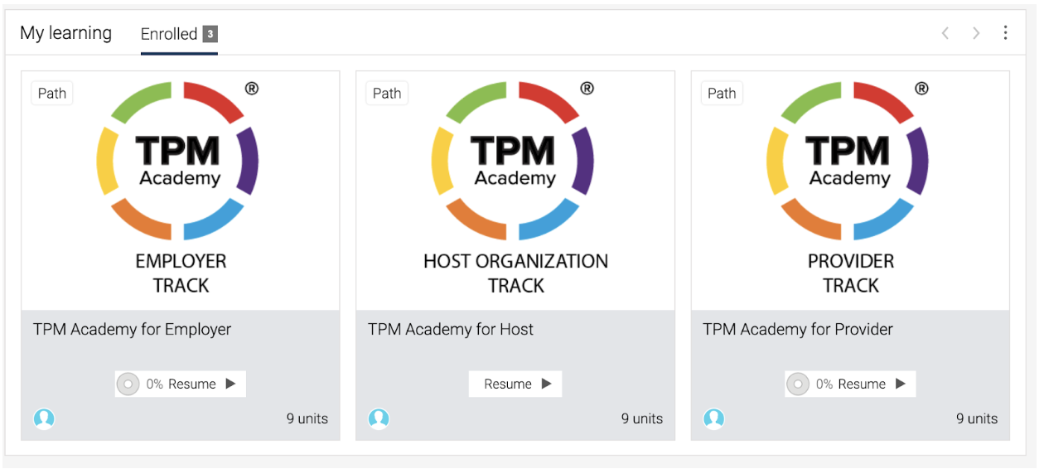
Task: Click the previous arrow in My learning
Action: coord(945,33)
